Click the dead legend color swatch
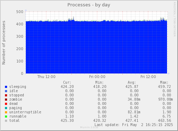This screenshot has width=178, height=131. click(6, 104)
